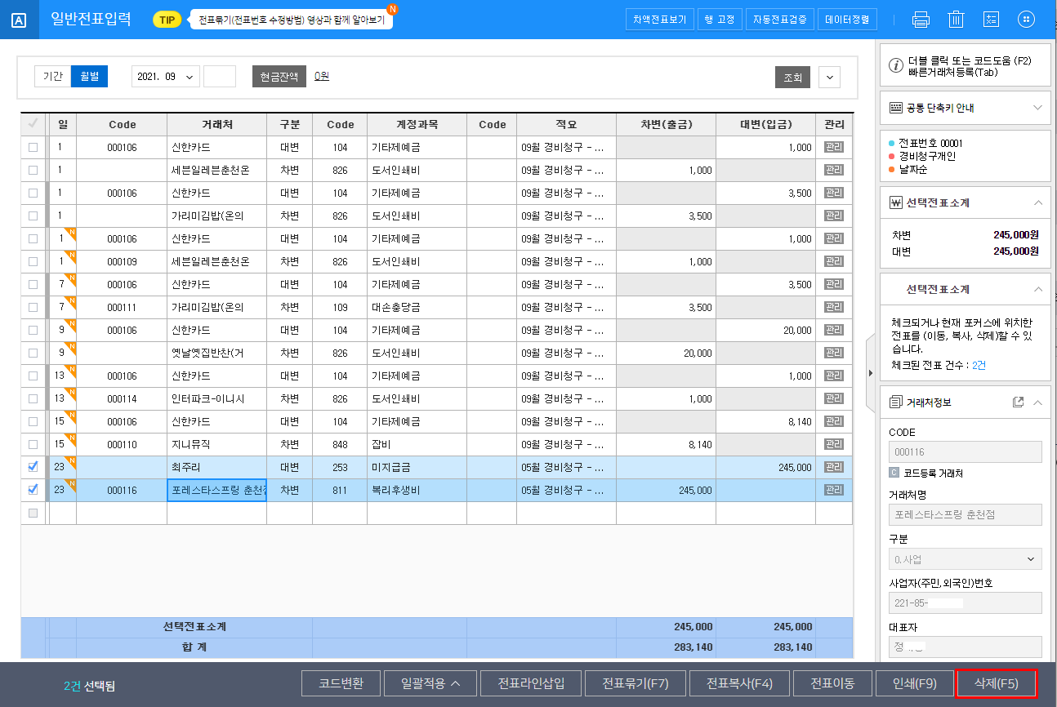Open the calculator icon in the header
This screenshot has width=1057, height=707.
click(991, 20)
